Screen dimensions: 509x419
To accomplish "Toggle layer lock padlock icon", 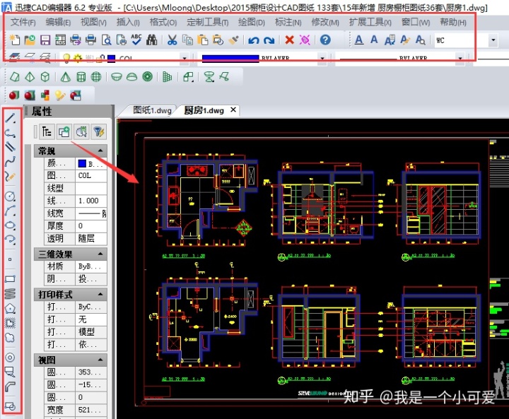I will (x=100, y=59).
